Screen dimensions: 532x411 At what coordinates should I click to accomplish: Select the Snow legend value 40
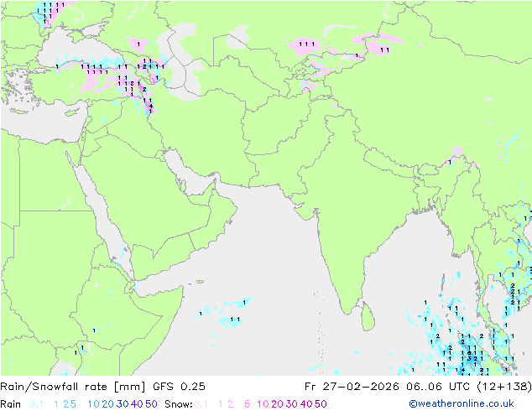[x=306, y=404]
